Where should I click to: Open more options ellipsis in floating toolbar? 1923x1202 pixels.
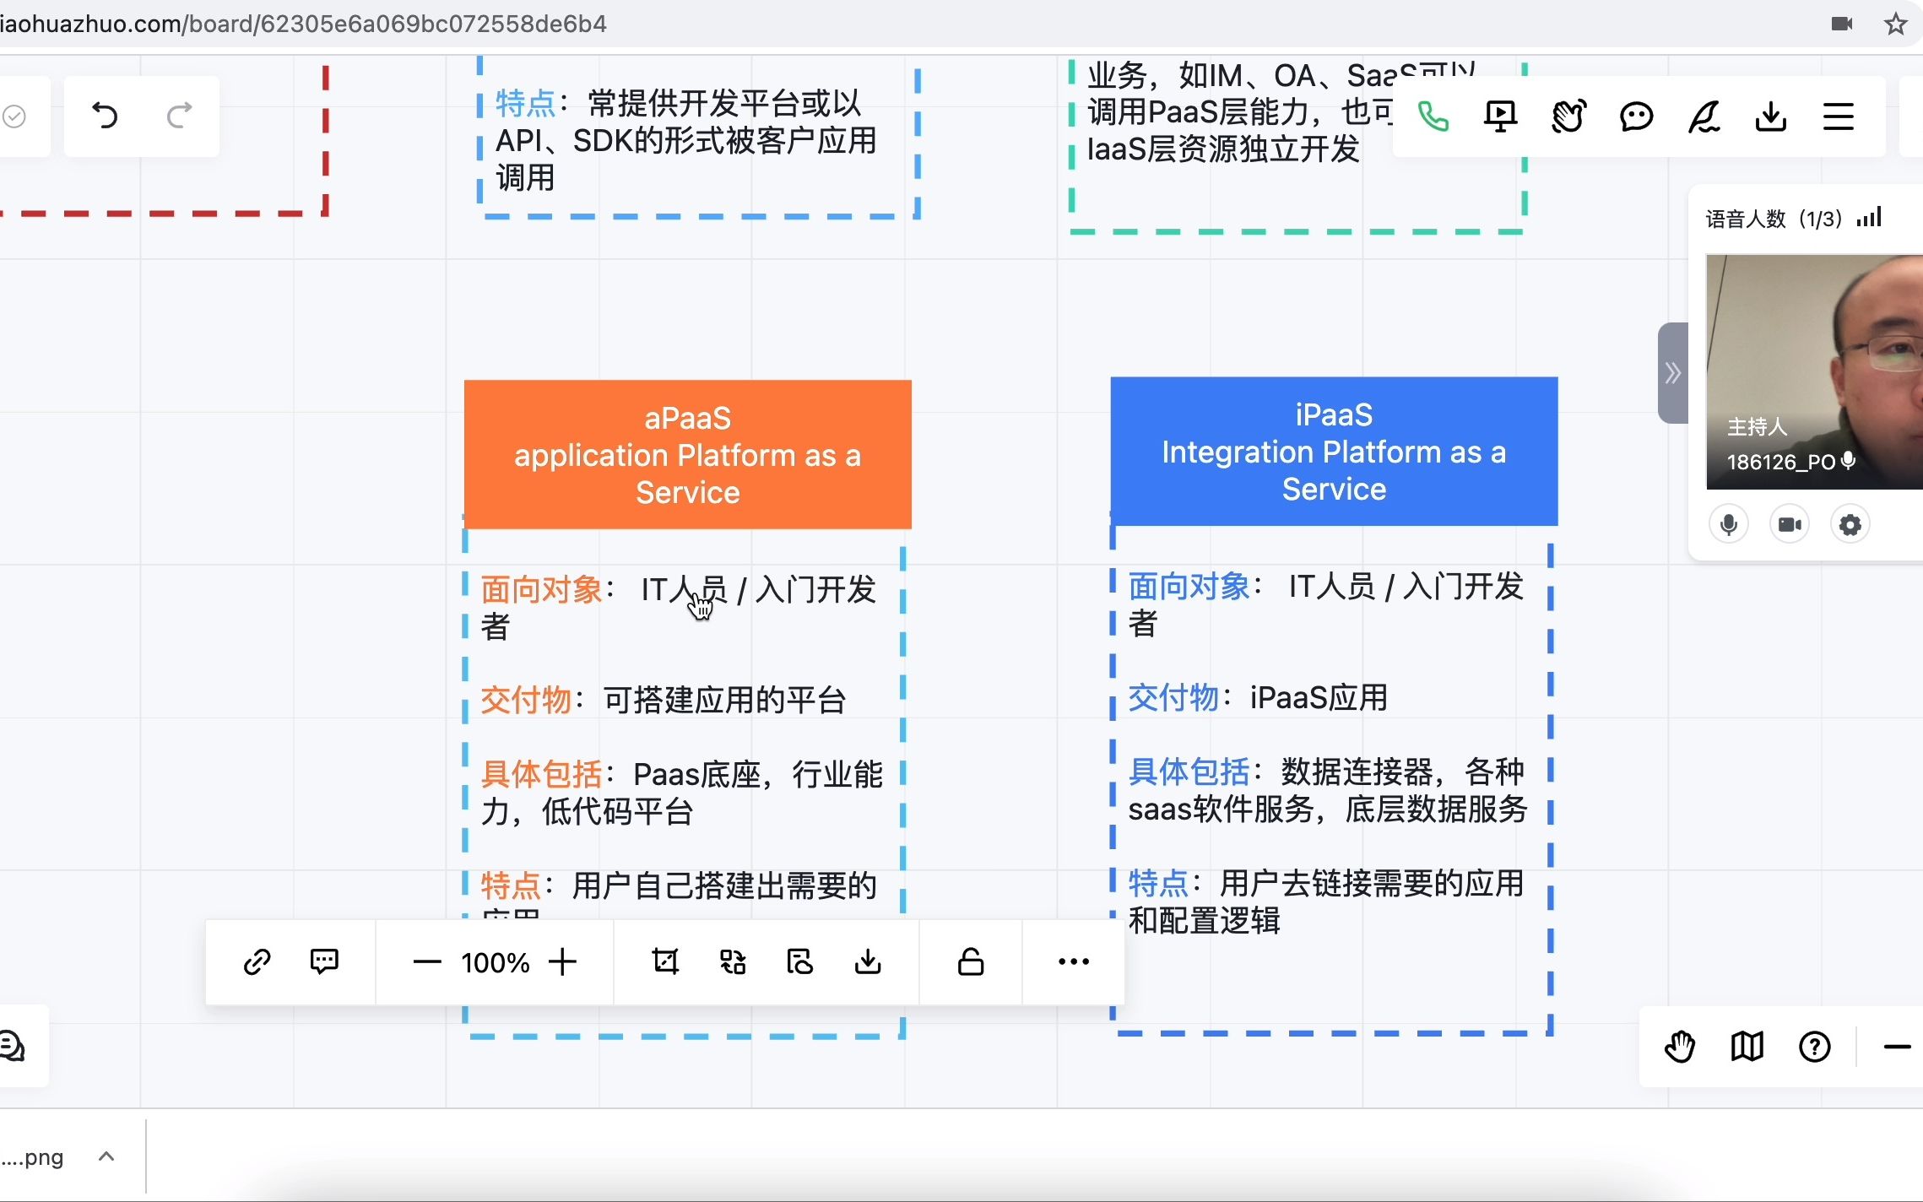coord(1074,962)
